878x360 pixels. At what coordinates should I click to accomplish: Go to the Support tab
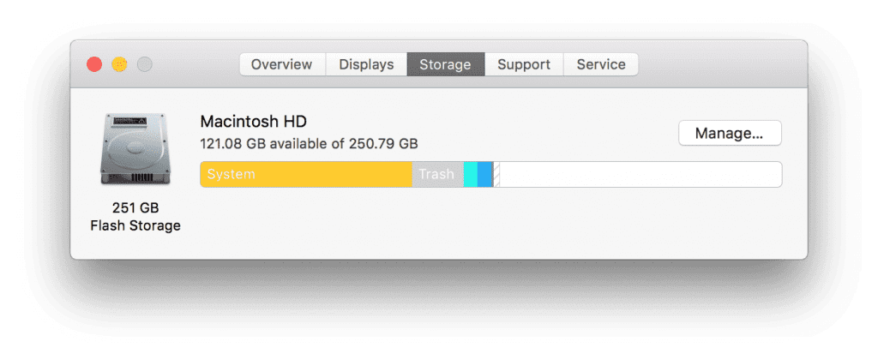pyautogui.click(x=523, y=64)
